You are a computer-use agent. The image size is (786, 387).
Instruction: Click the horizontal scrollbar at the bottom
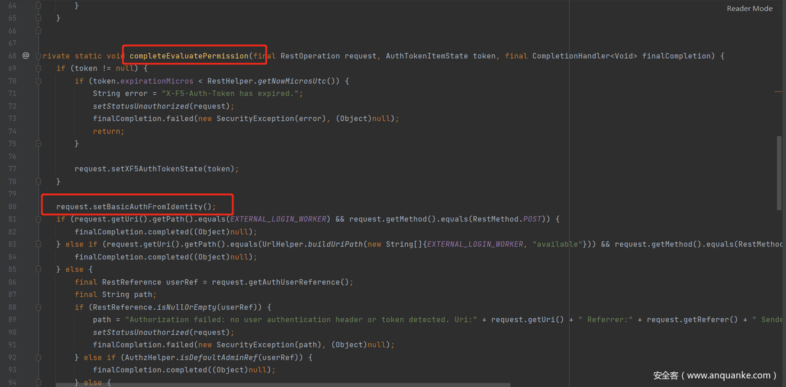(x=282, y=385)
